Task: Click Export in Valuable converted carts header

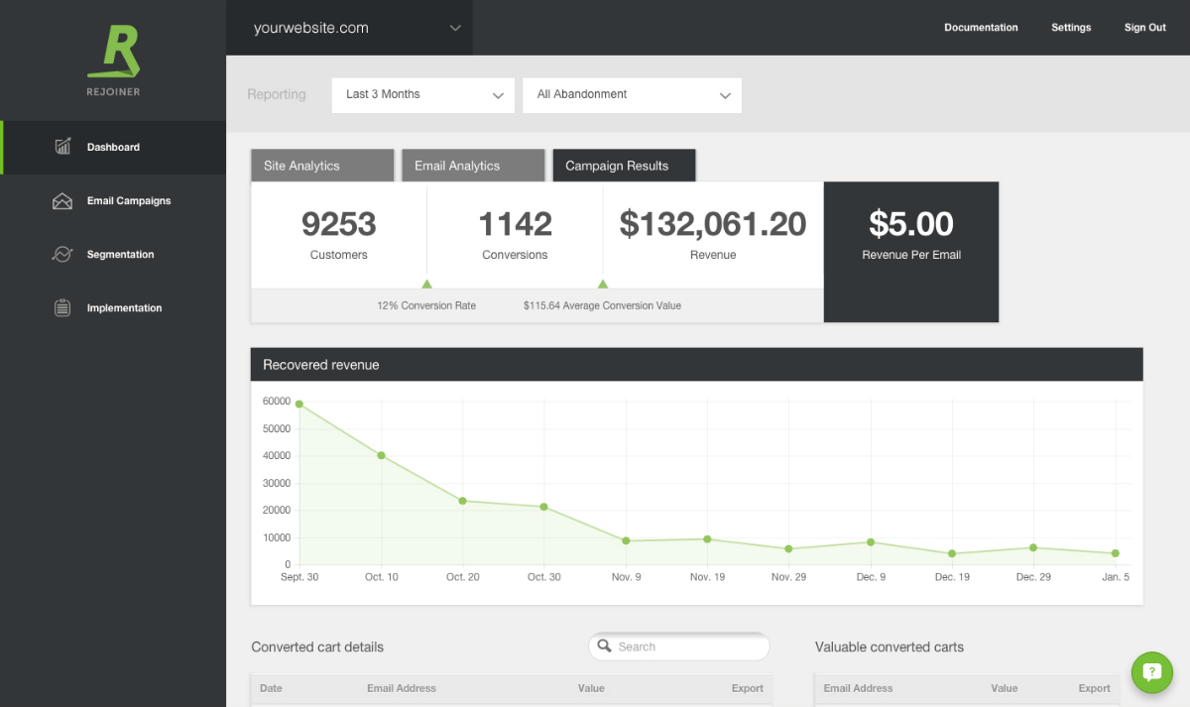Action: [1095, 688]
